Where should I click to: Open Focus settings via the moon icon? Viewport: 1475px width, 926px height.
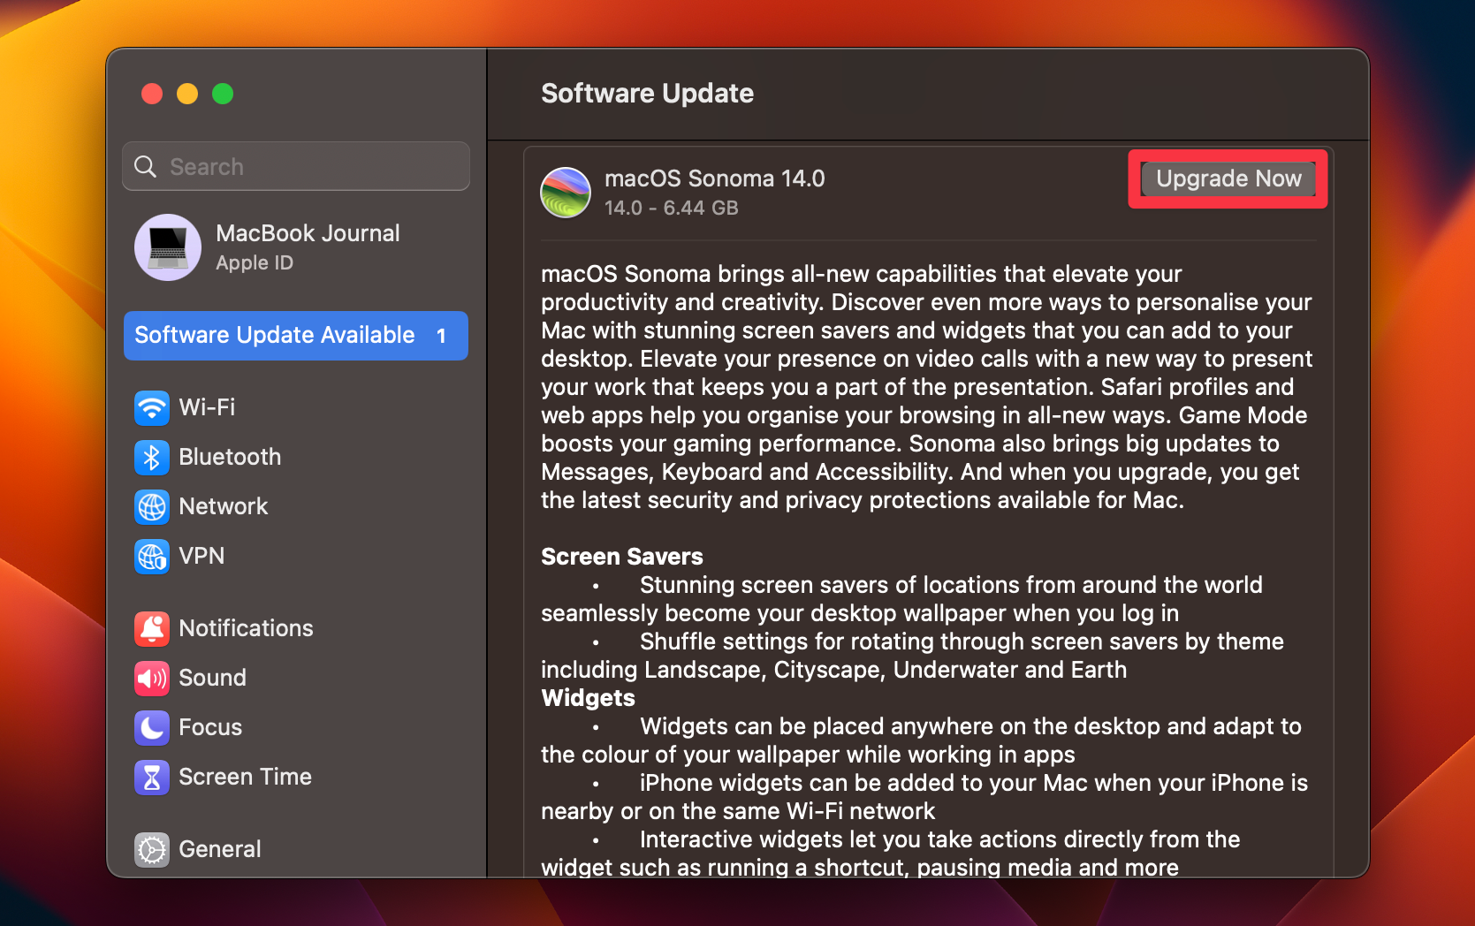pyautogui.click(x=152, y=727)
